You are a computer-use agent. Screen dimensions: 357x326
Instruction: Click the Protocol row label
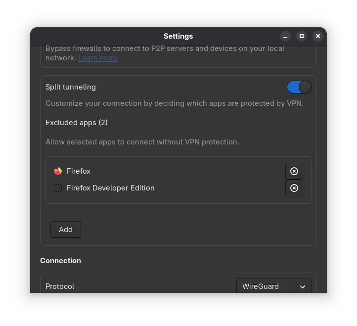60,286
